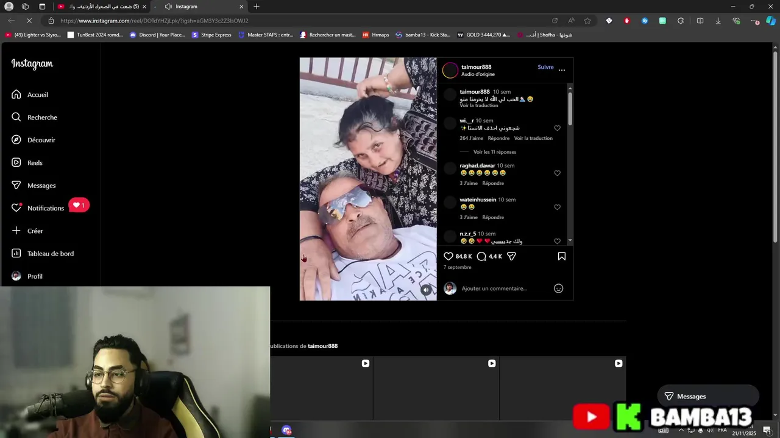The height and width of the screenshot is (438, 780).
Task: Like wateinhussein's comment
Action: [557, 207]
